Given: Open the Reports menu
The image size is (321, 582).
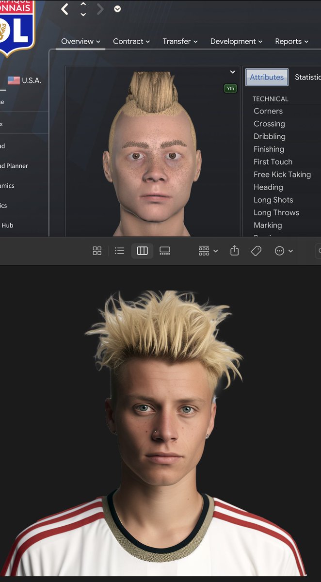Looking at the screenshot, I should [x=291, y=42].
